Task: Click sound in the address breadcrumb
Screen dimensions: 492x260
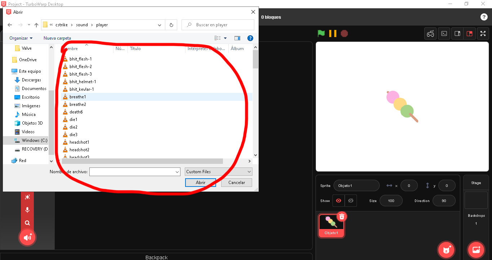Action: [x=82, y=25]
